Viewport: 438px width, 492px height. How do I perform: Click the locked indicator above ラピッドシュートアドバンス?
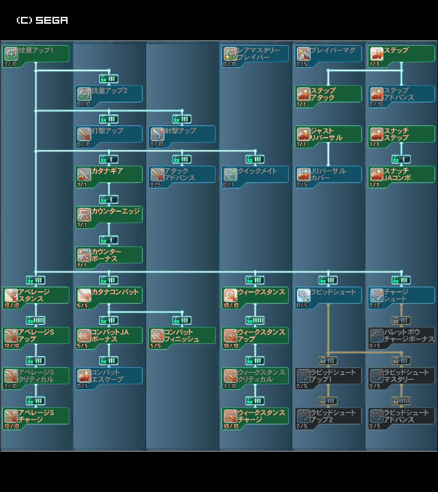click(401, 401)
